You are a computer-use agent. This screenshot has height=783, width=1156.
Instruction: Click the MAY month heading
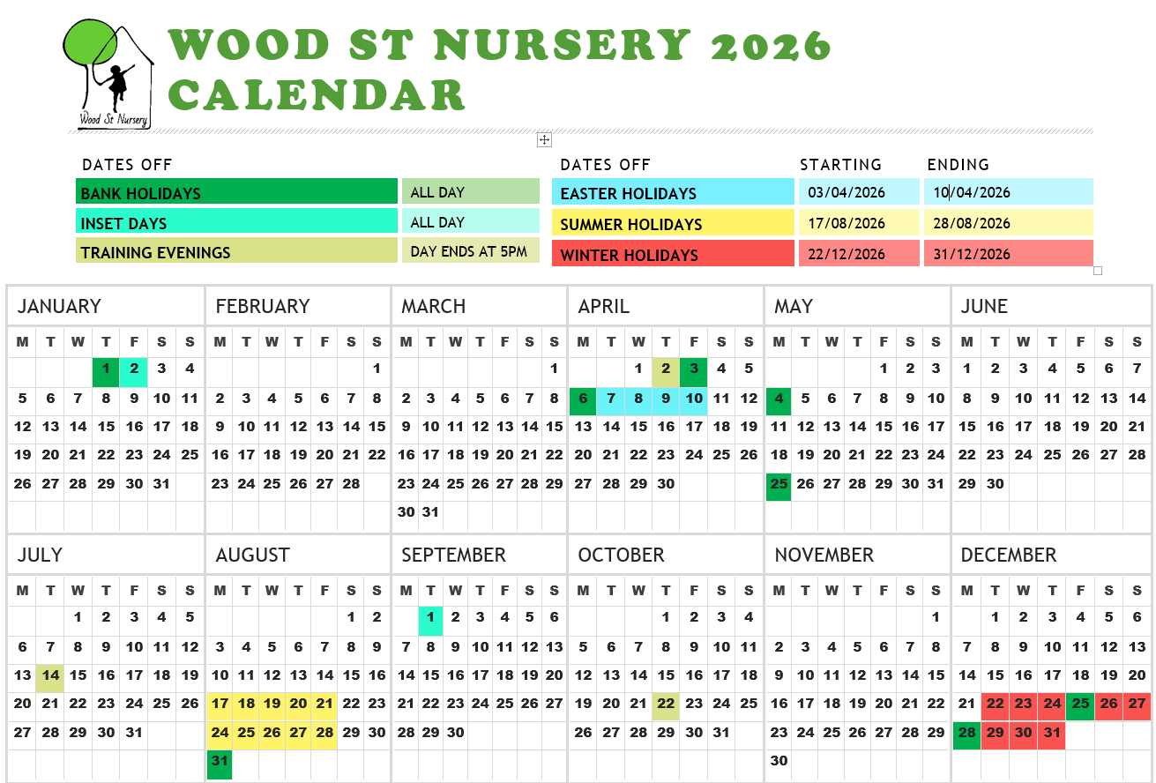coord(794,306)
